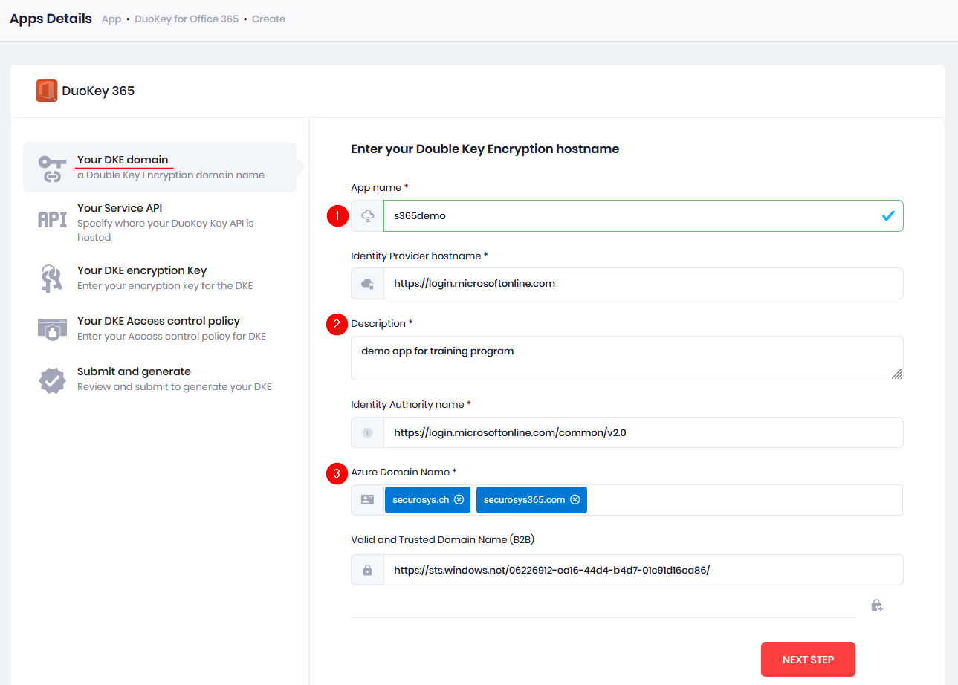Click the blue checkmark in App name field

887,216
